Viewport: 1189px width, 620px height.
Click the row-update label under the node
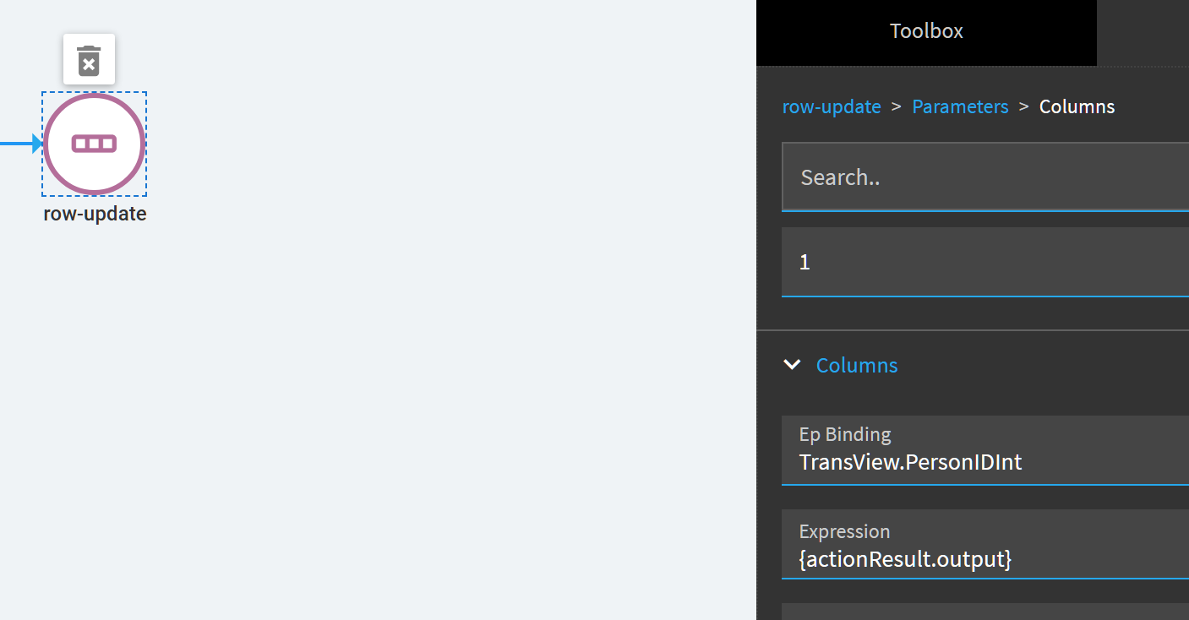click(x=95, y=214)
